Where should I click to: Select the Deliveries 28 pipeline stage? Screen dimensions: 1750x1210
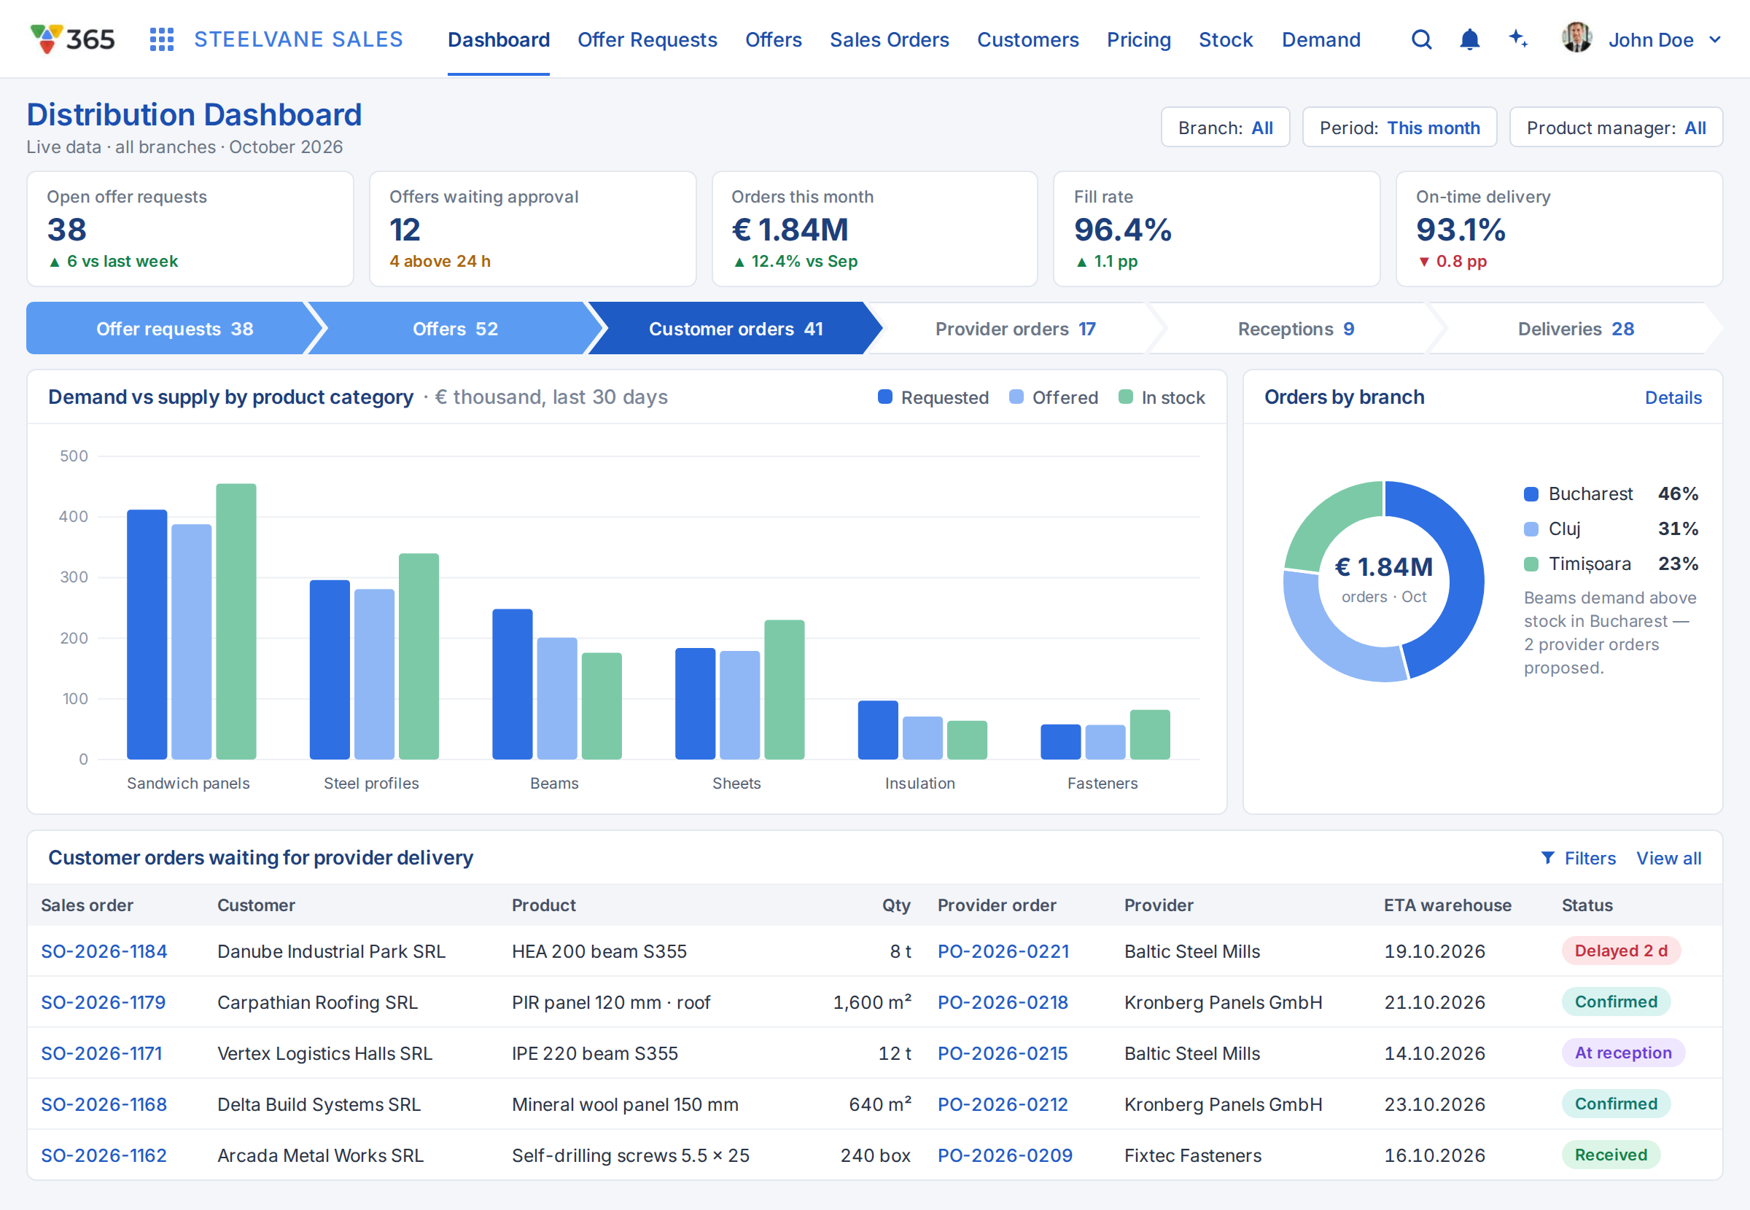1576,328
